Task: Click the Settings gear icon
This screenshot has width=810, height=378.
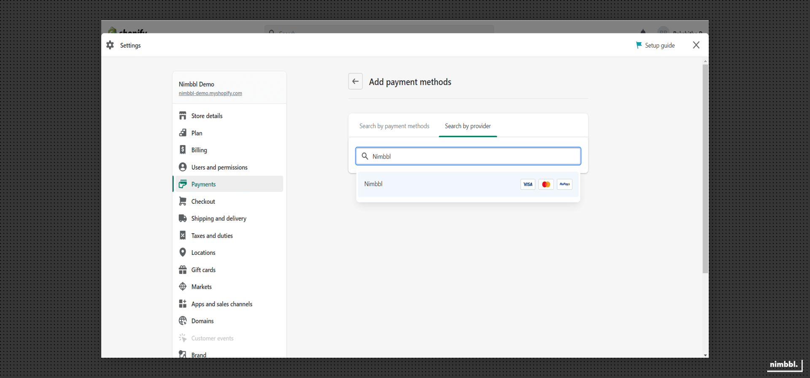Action: [x=110, y=45]
